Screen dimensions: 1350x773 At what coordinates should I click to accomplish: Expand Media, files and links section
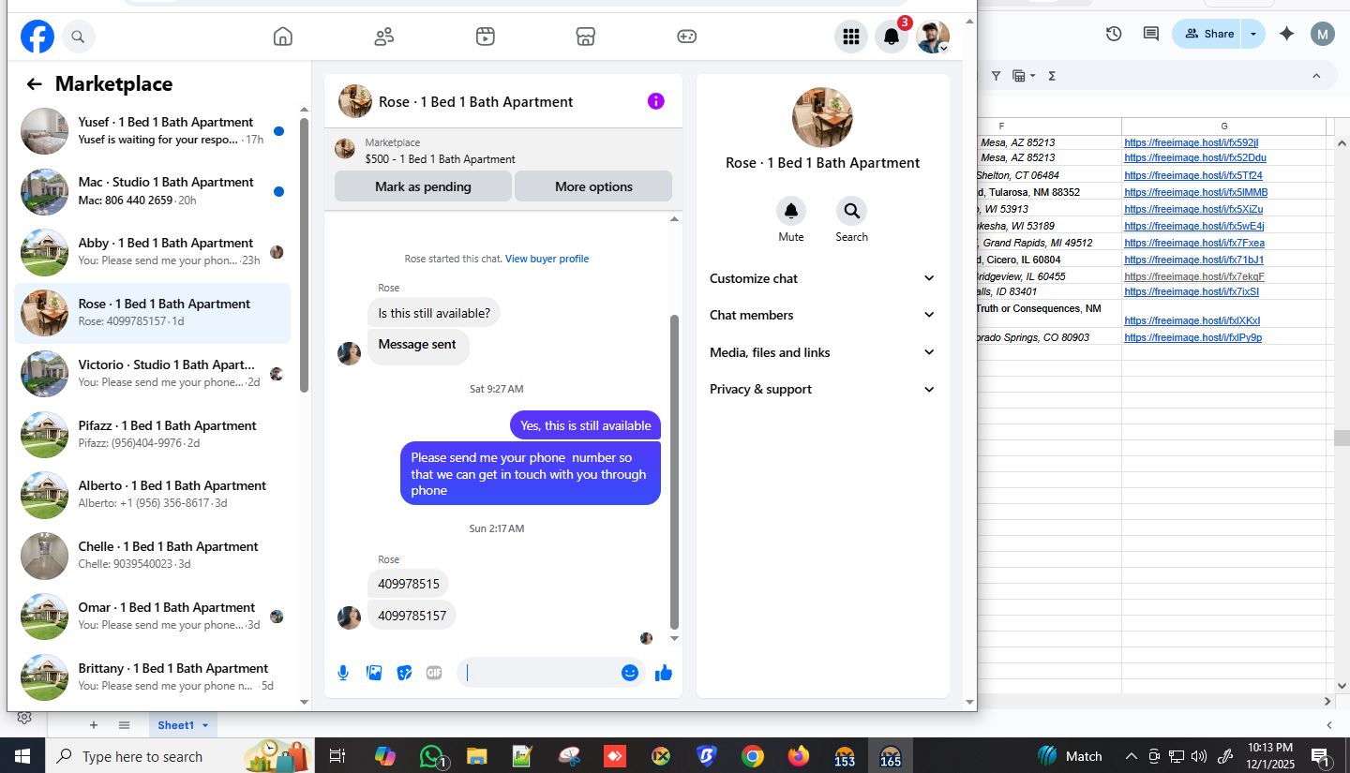click(822, 352)
